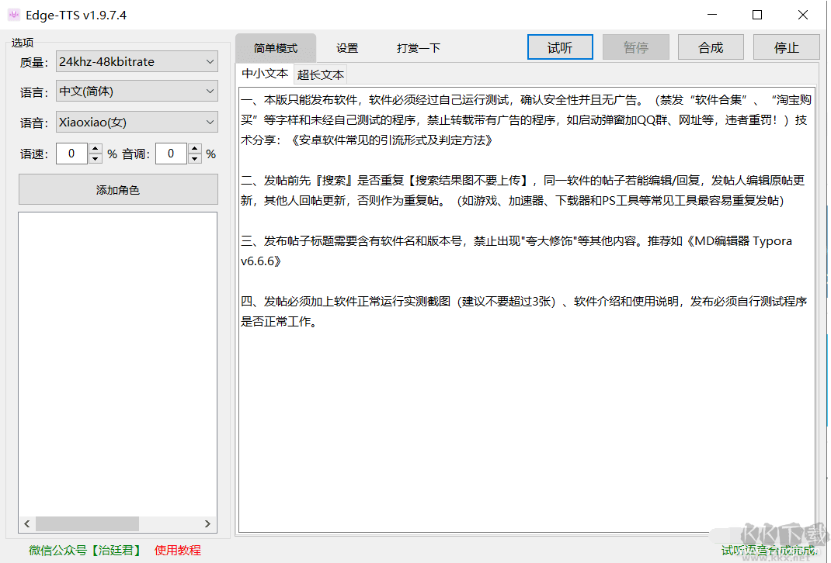
Task: Click the 试听 preview playback button
Action: pos(559,47)
